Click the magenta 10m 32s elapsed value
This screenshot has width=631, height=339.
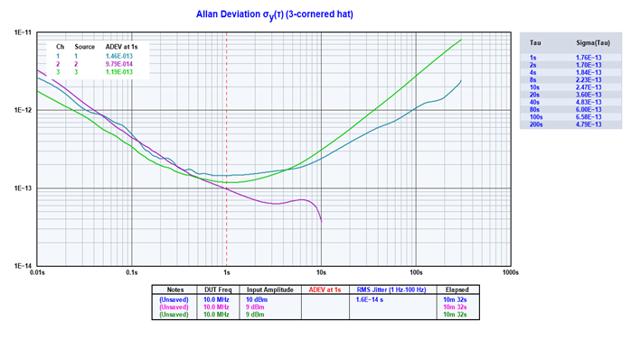[x=455, y=307]
